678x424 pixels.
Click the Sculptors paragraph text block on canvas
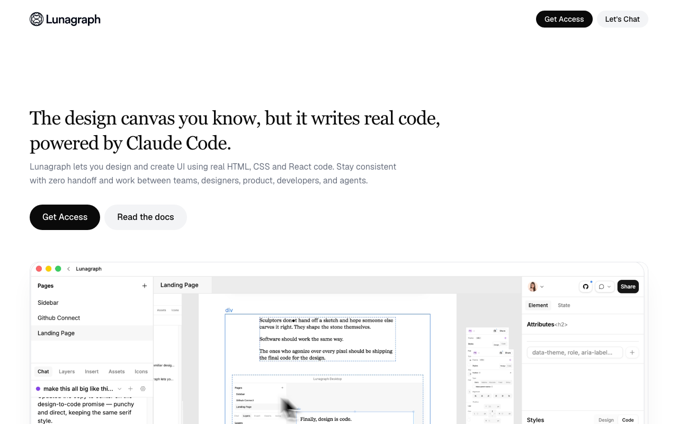point(327,339)
